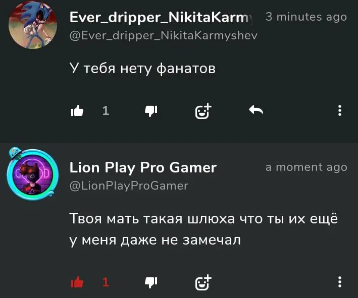The height and width of the screenshot is (298, 358).
Task: Add emoji reaction to Lion Play's comment
Action: tap(203, 282)
